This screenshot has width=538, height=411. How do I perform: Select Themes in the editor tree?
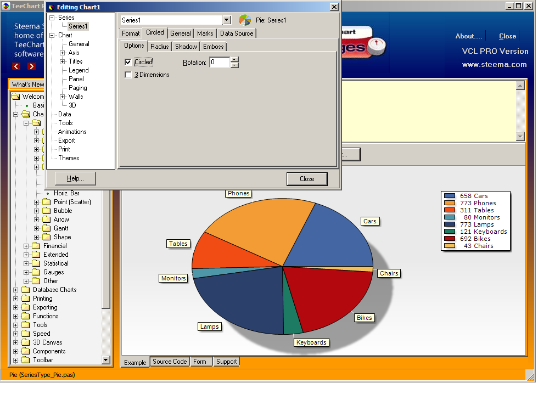click(69, 158)
